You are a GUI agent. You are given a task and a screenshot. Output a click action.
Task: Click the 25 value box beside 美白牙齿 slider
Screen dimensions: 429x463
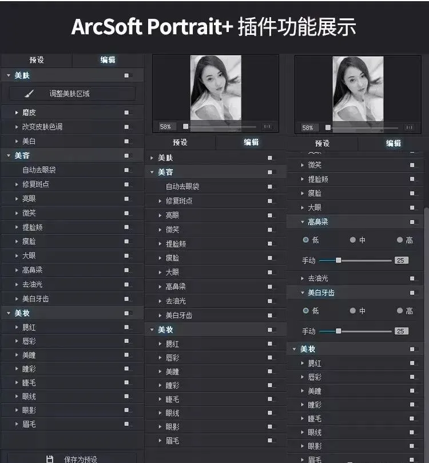401,331
